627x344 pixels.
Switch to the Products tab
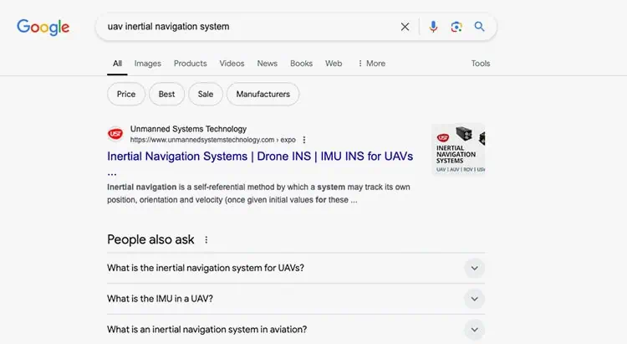click(191, 64)
